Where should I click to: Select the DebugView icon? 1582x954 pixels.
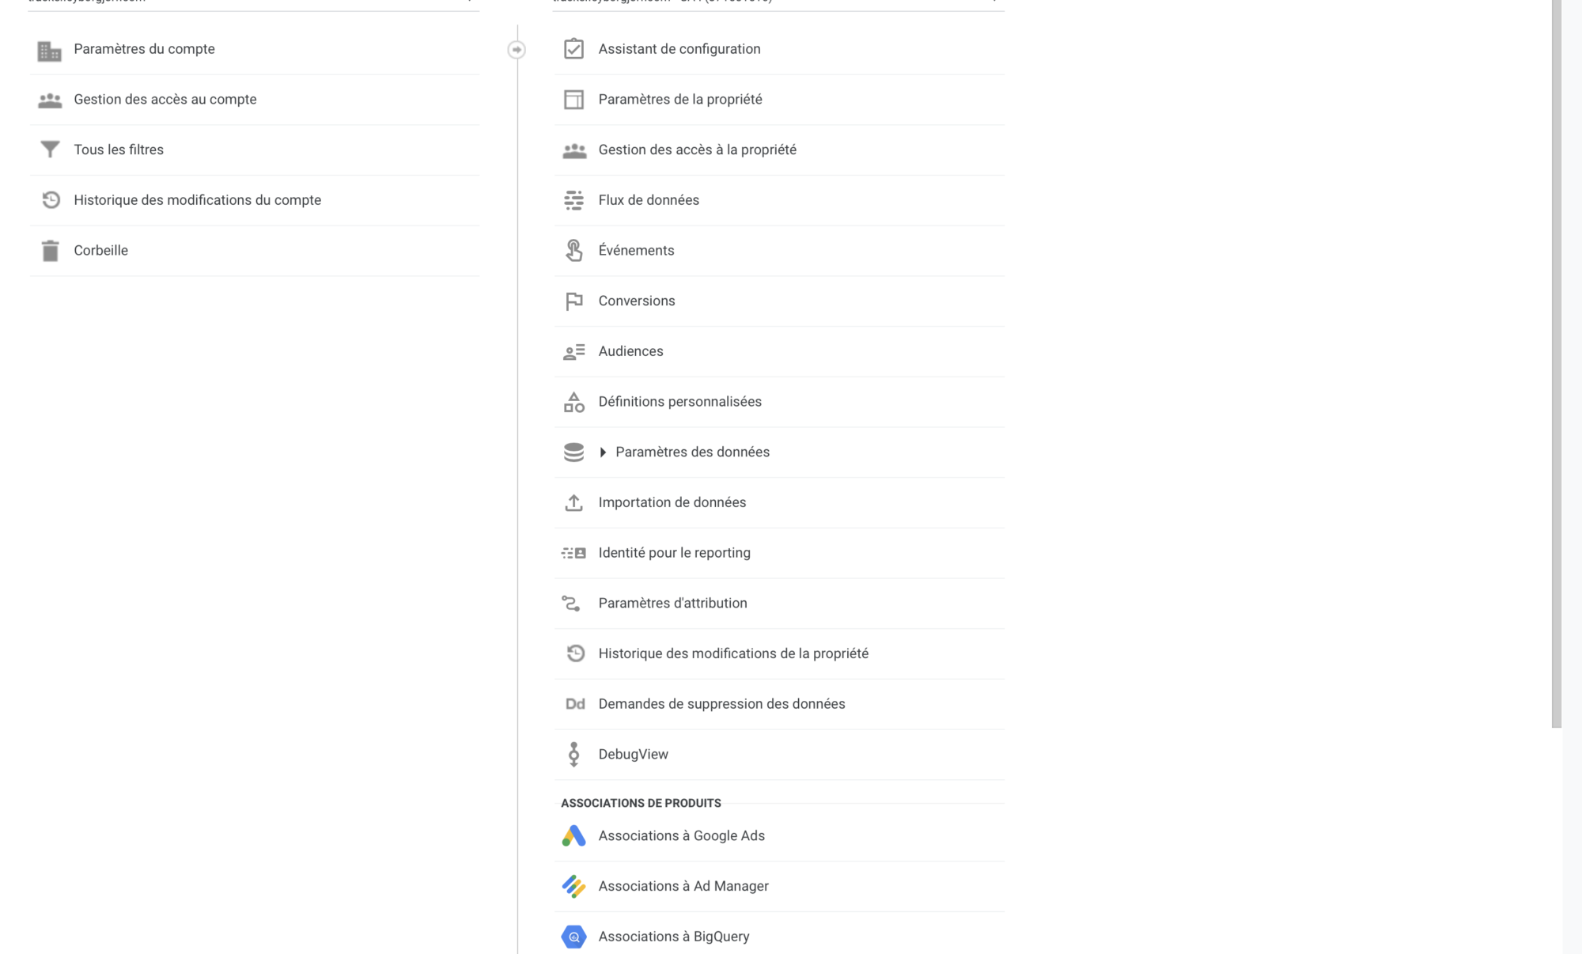click(573, 755)
